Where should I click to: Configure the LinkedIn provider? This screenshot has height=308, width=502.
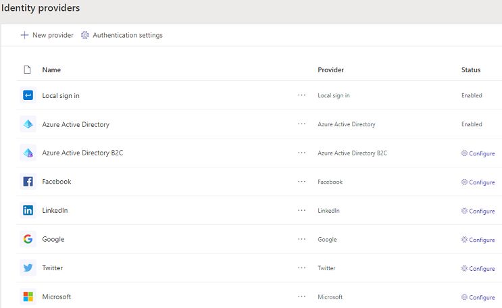click(478, 211)
